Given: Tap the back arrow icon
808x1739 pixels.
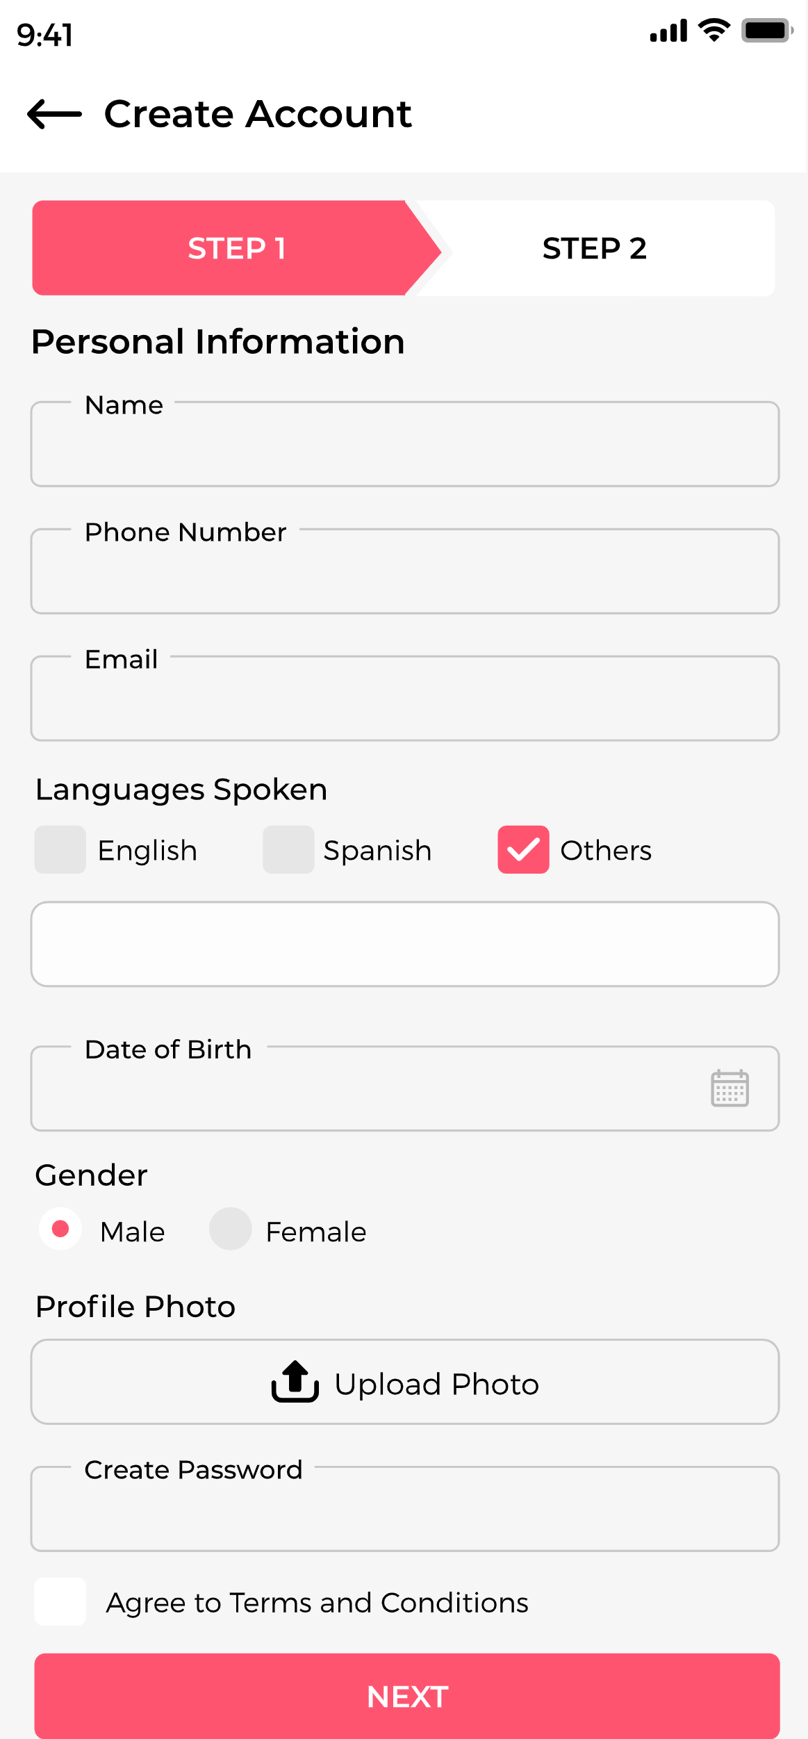Looking at the screenshot, I should pyautogui.click(x=54, y=114).
